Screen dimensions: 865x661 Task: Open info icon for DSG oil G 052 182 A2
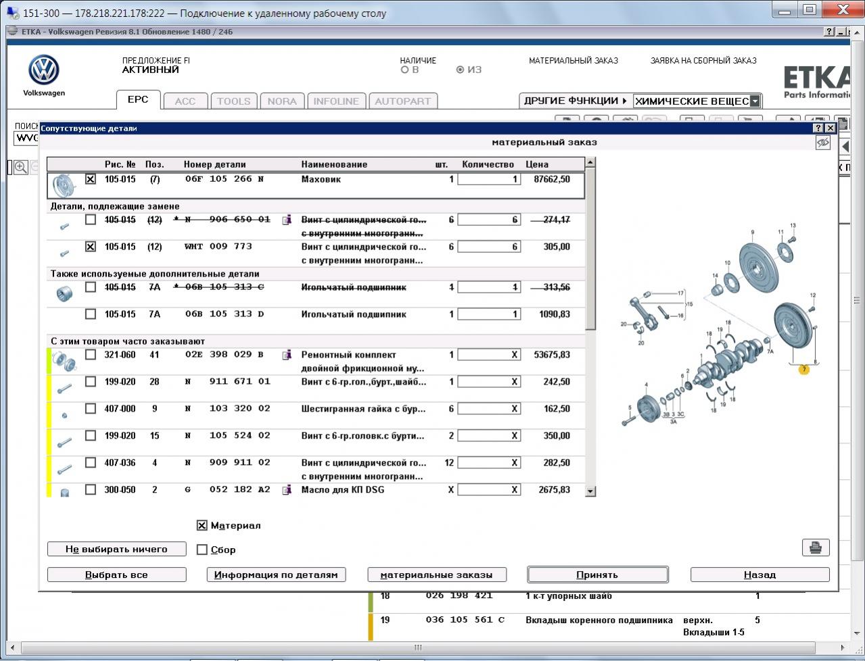coord(287,490)
